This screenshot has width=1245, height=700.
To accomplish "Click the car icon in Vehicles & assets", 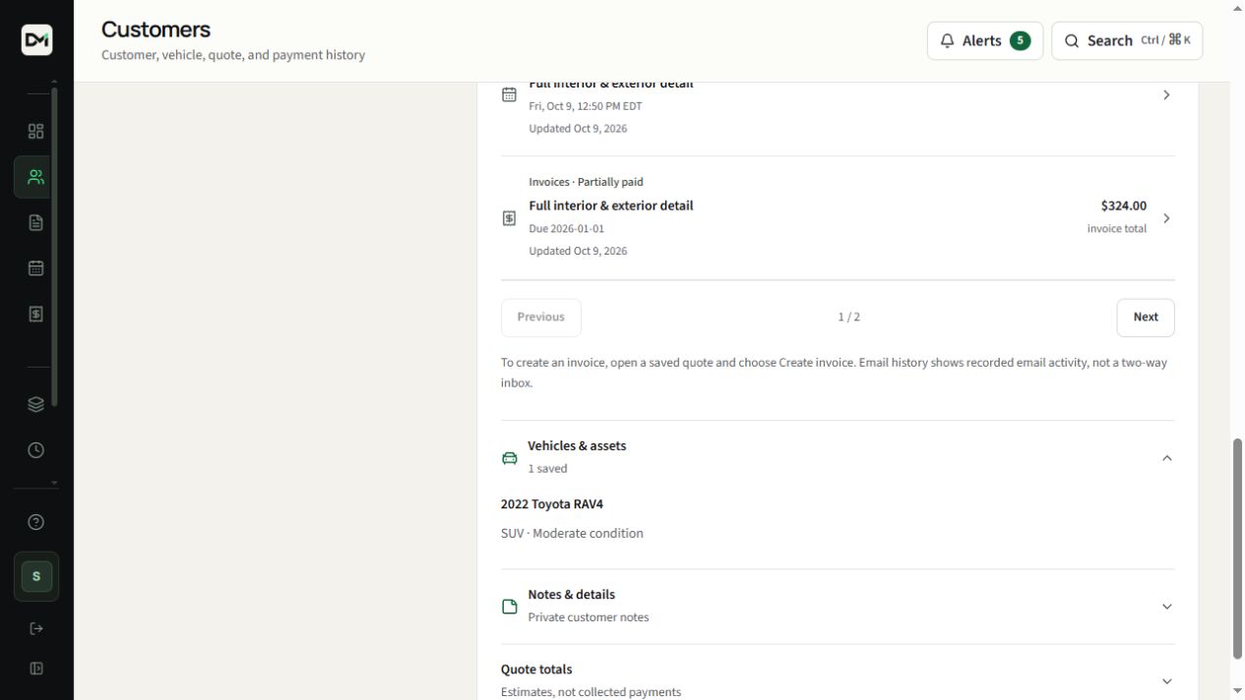I will tap(509, 458).
